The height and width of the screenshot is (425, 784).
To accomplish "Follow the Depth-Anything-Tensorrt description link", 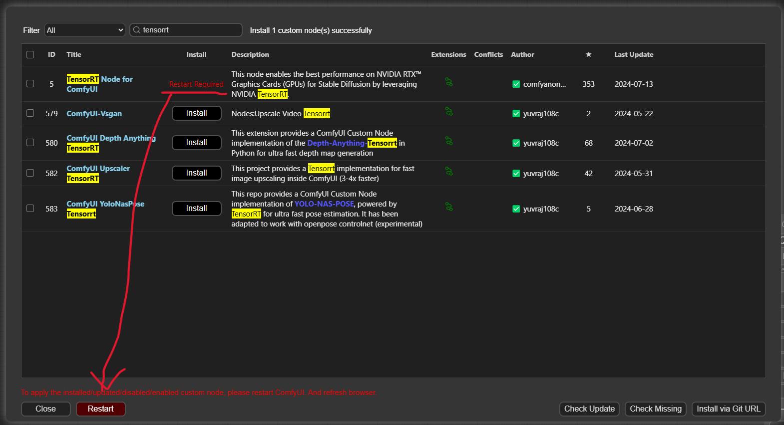I will (x=352, y=143).
